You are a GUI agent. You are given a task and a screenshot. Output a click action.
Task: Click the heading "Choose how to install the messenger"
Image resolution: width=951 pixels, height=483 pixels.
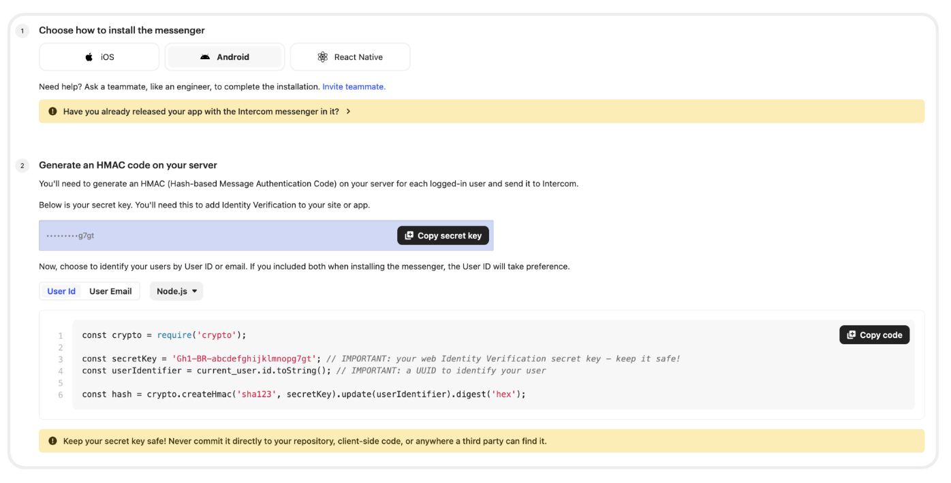[x=122, y=31]
